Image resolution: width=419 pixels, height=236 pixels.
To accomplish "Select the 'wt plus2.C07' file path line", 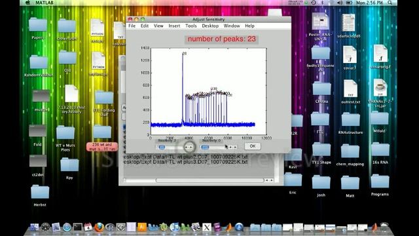I will tap(185, 157).
